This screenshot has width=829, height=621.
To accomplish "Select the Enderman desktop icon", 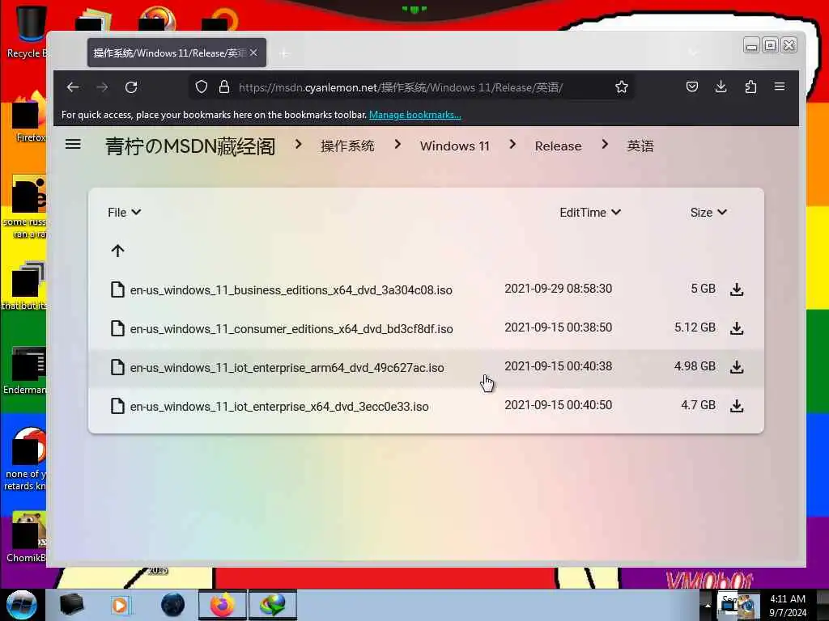I will tap(25, 370).
